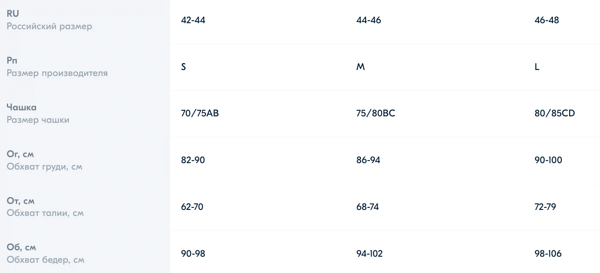Select the 44-46 Russian size cell

tap(369, 20)
